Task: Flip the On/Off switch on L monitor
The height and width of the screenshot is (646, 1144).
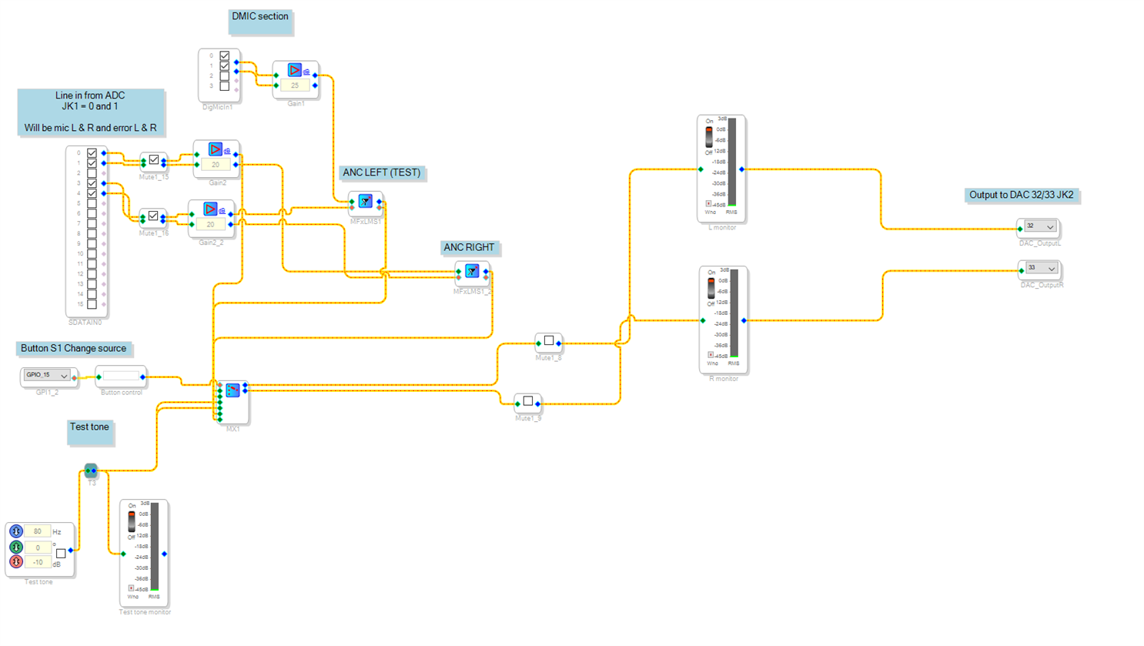Action: pyautogui.click(x=709, y=137)
